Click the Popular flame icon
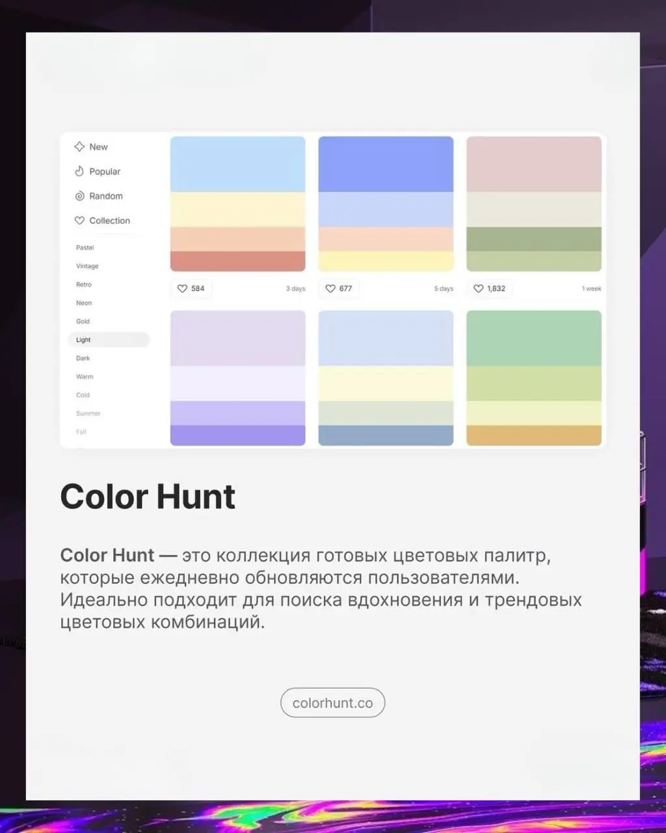 [79, 171]
